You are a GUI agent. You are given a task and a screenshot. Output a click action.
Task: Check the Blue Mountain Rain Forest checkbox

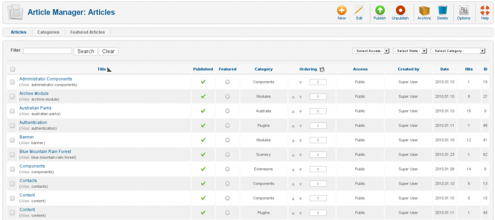pos(12,154)
